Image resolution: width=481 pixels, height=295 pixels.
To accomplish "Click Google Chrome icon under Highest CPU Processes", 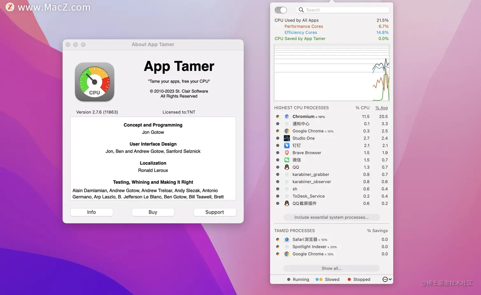I will point(287,131).
